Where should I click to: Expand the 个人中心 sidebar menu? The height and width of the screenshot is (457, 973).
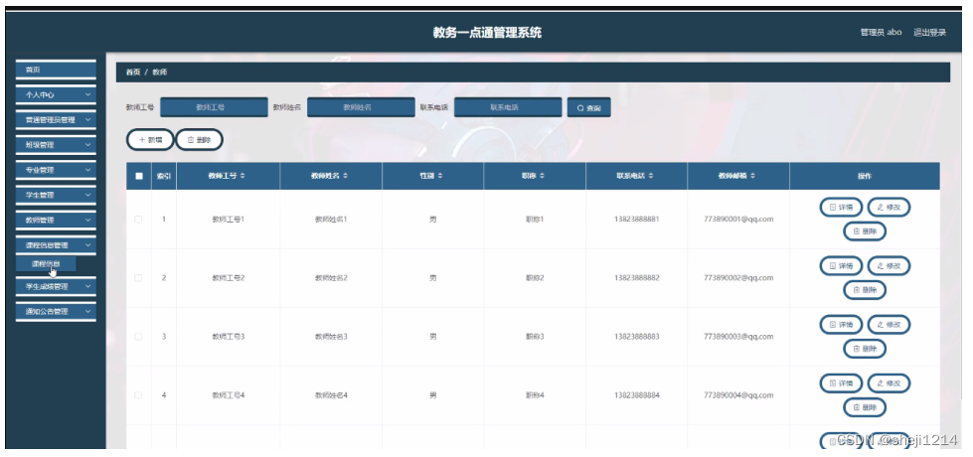[56, 94]
